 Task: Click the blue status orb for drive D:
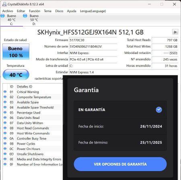click(x=25, y=16)
